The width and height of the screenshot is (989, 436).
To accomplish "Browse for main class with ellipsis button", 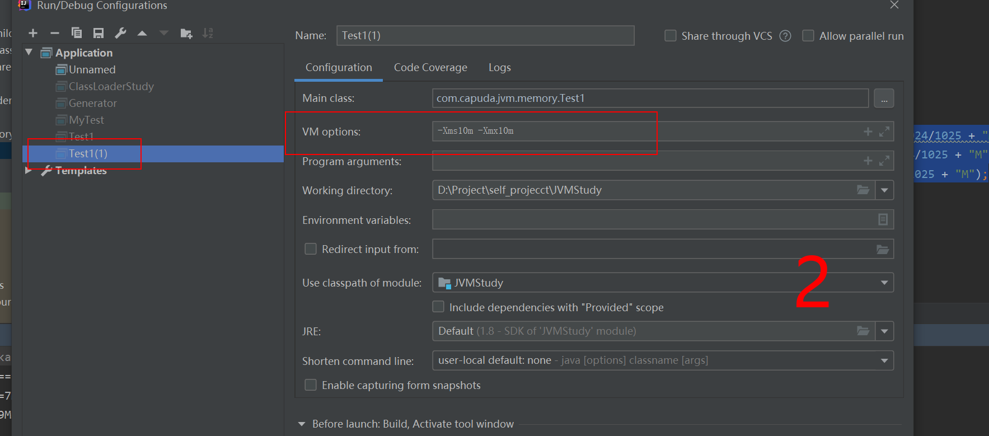I will coord(884,99).
